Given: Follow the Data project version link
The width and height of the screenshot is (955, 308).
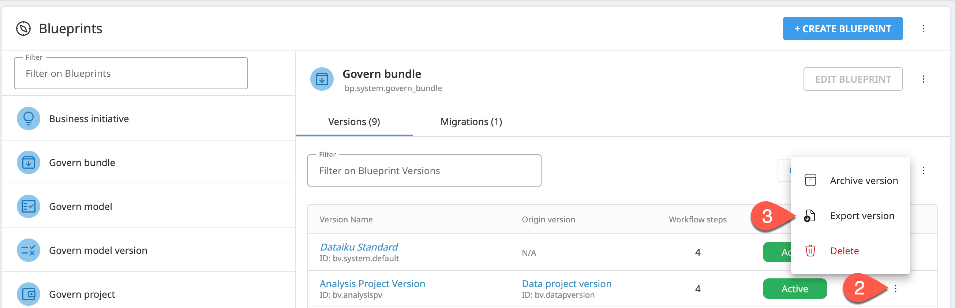Looking at the screenshot, I should 566,284.
